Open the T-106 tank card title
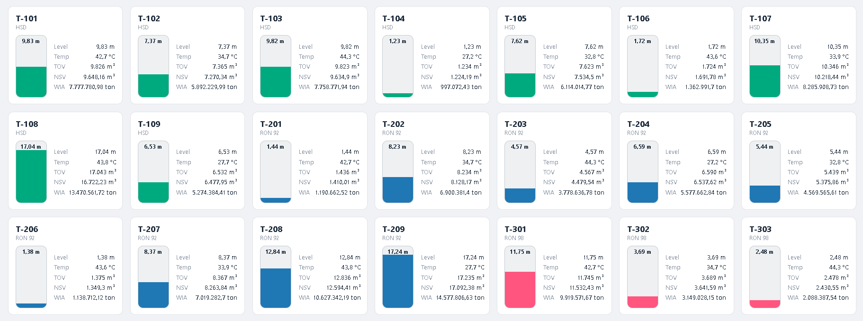 pyautogui.click(x=638, y=18)
